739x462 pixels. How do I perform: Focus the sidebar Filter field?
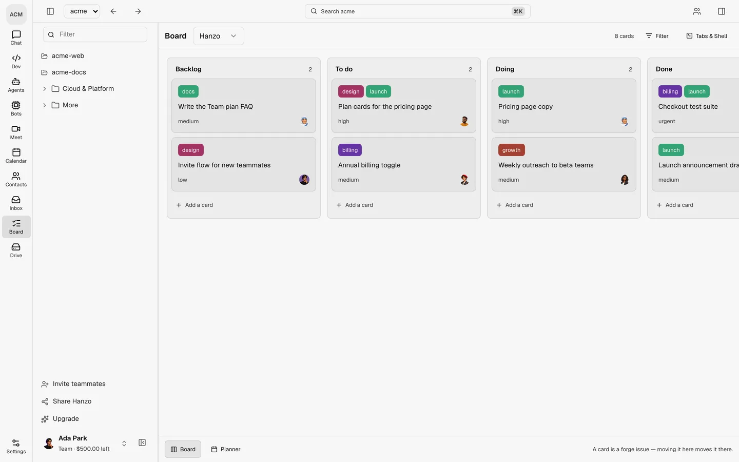[x=95, y=34]
